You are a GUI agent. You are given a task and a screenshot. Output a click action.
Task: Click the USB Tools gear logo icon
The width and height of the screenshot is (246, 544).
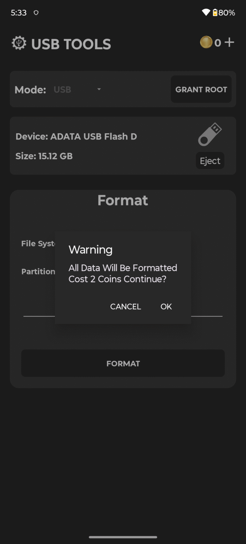tap(19, 43)
